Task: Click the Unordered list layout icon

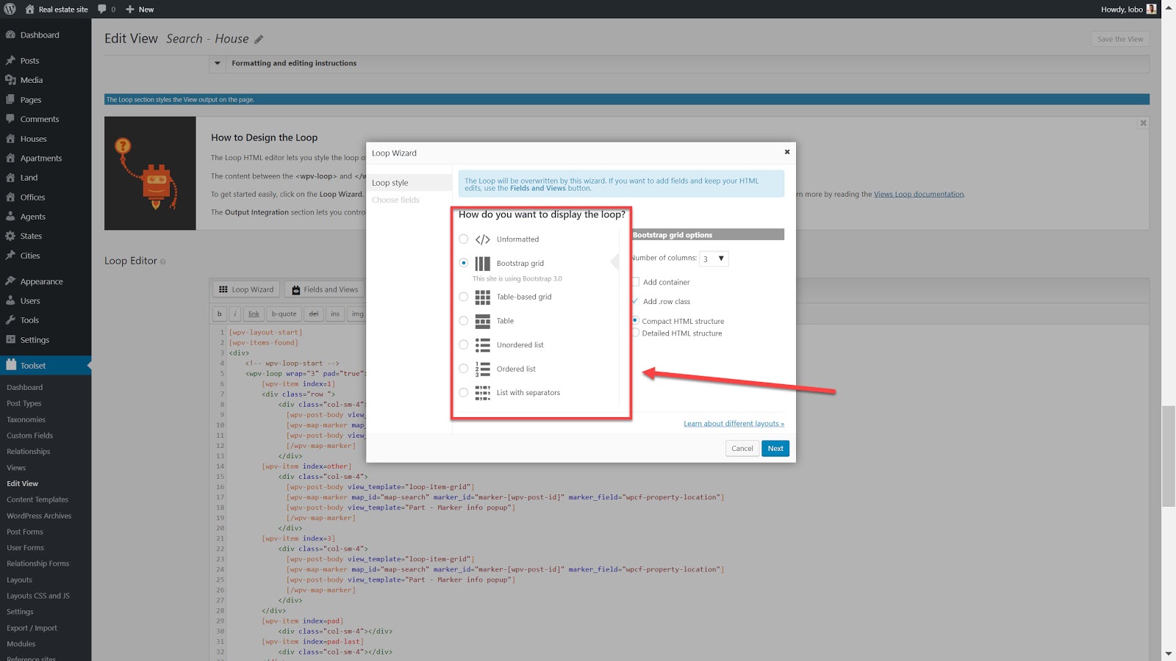Action: click(482, 345)
